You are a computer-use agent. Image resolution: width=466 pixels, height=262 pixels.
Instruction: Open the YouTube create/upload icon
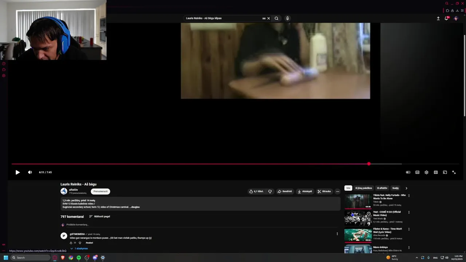[x=438, y=19]
